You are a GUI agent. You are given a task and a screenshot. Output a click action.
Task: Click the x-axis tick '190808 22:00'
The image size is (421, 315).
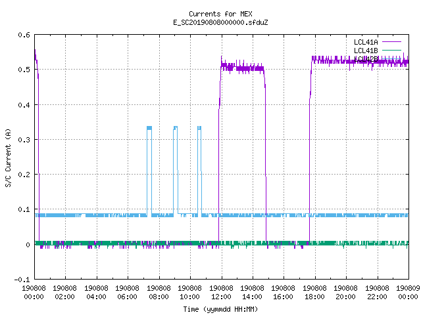coord(377,292)
